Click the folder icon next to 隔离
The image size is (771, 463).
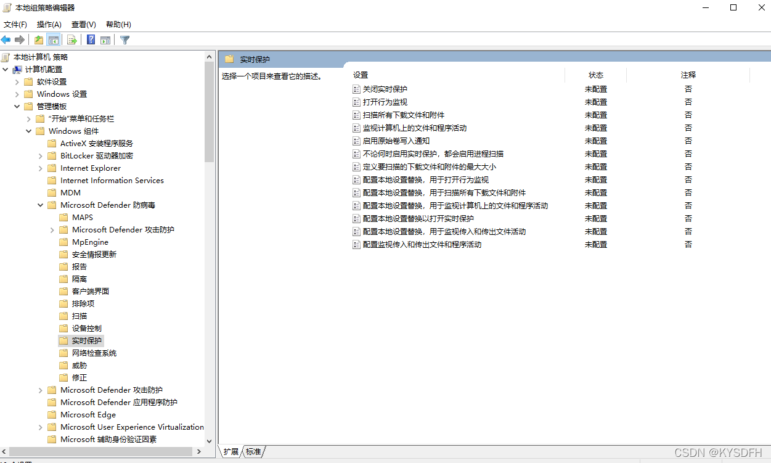63,279
